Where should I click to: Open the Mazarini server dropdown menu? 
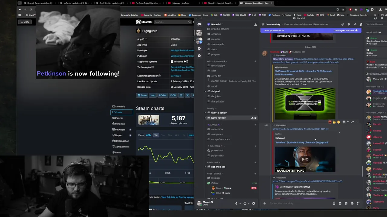click(215, 24)
